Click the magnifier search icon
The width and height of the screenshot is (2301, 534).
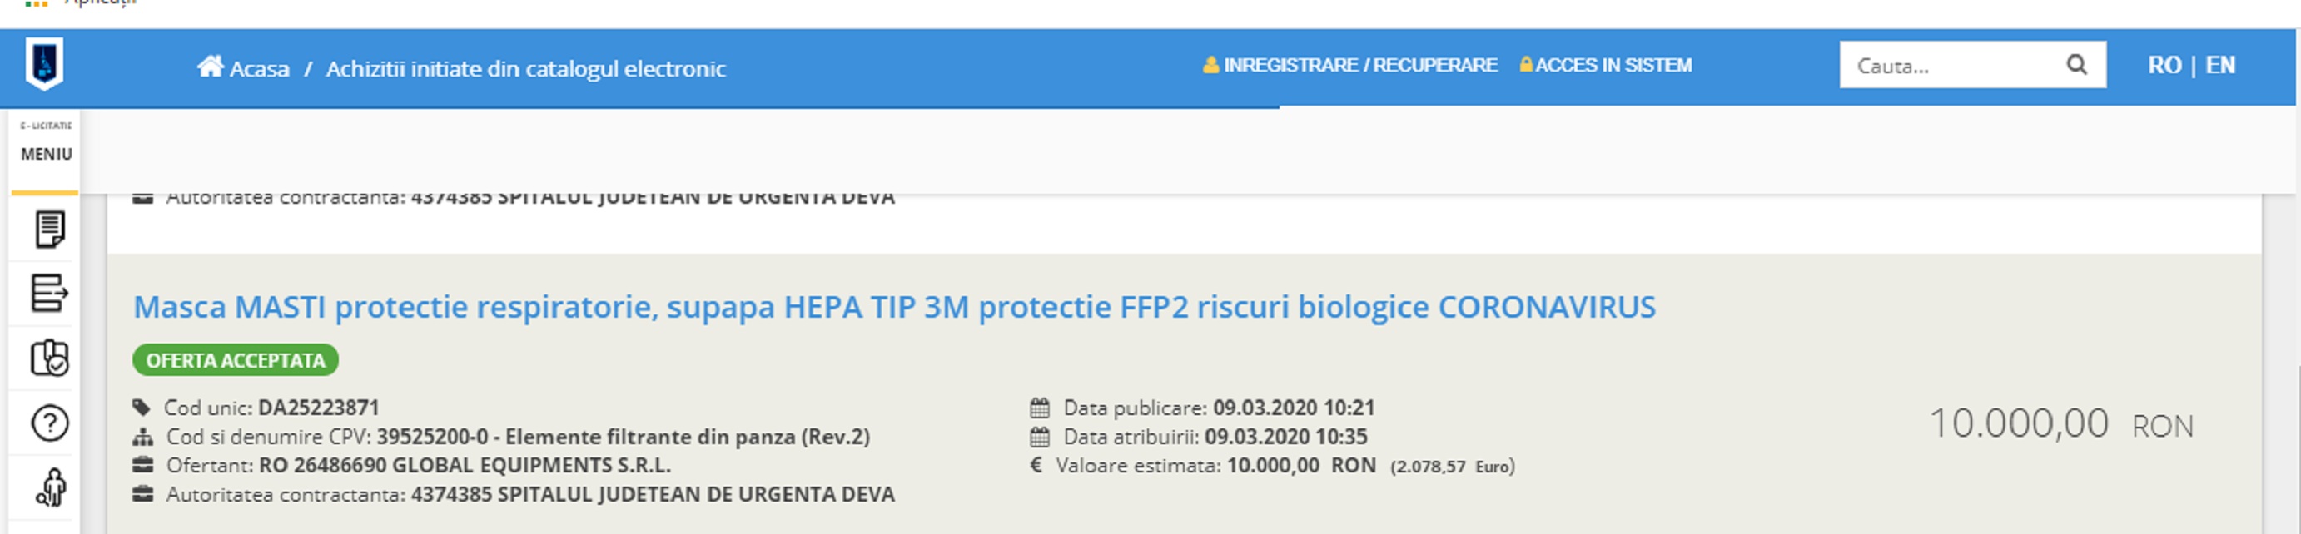click(2076, 65)
